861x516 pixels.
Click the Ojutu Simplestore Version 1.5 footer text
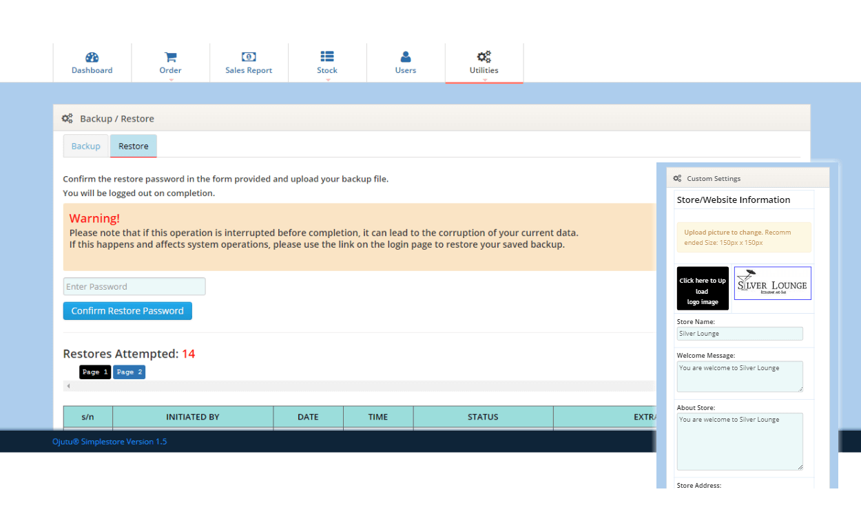[x=110, y=442]
